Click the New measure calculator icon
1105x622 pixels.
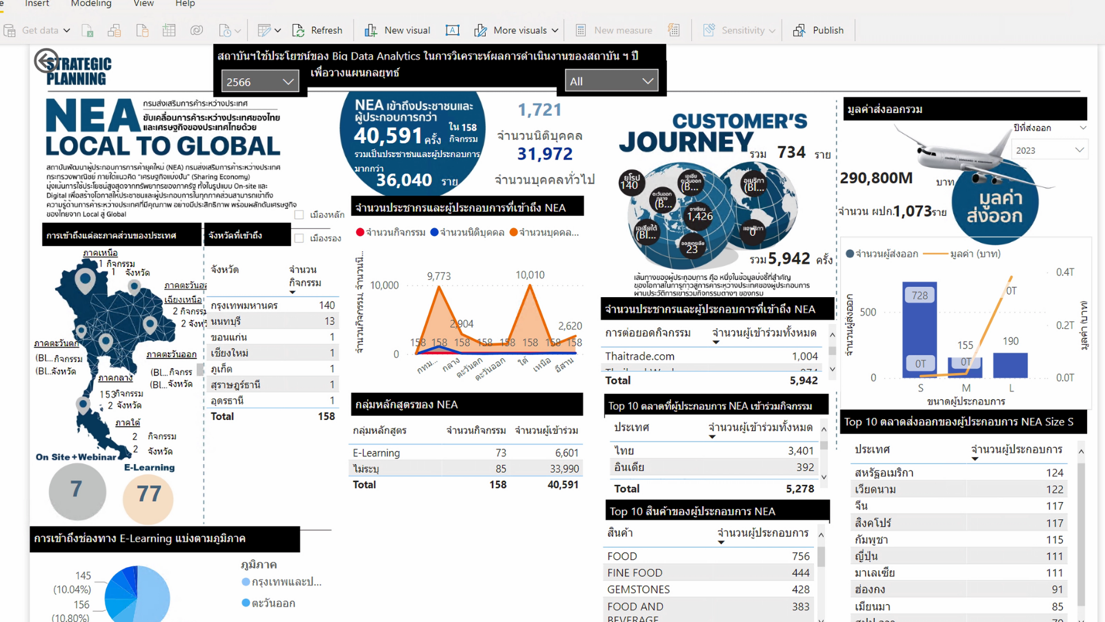click(x=581, y=31)
